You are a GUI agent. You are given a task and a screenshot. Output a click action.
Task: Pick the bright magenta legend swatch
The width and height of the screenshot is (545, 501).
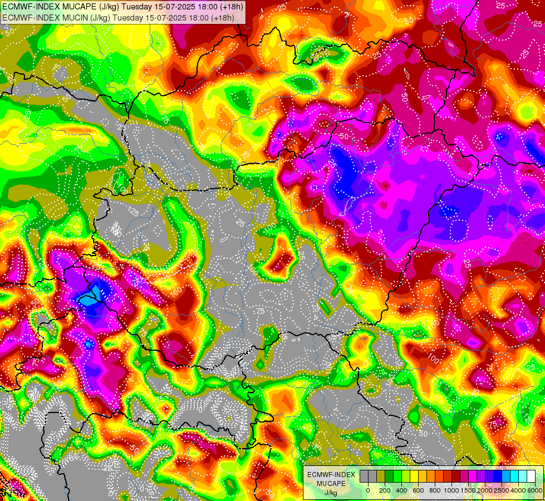coord(473,477)
